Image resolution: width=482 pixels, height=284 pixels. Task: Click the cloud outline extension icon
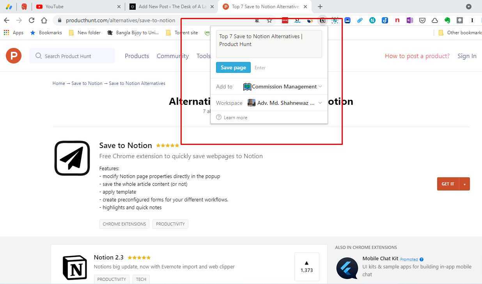pos(435,20)
